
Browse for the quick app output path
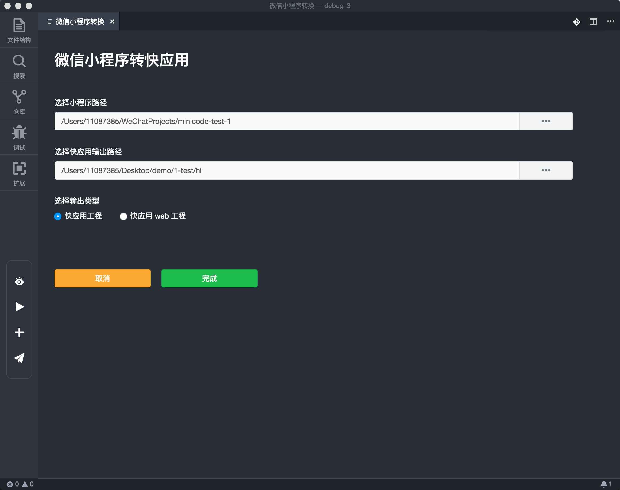tap(546, 170)
